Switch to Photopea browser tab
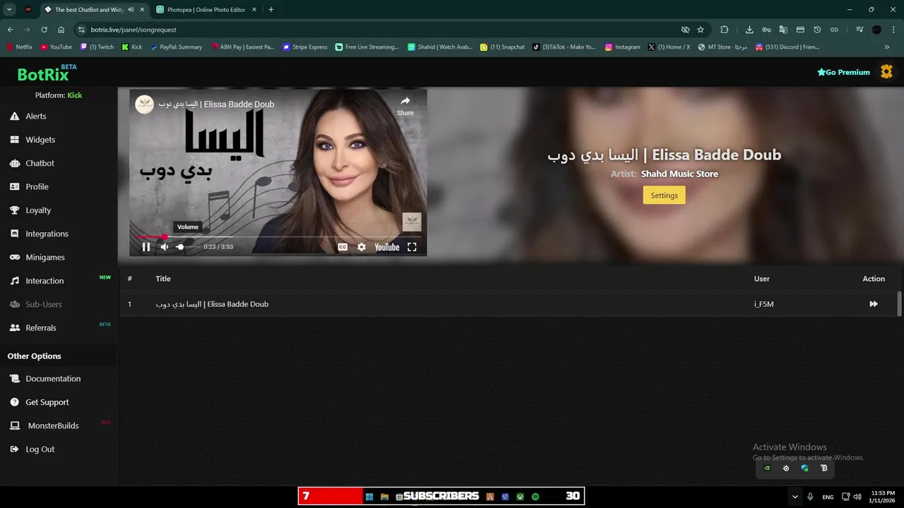The image size is (904, 508). (x=206, y=10)
